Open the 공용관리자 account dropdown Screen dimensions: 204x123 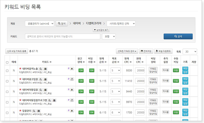[x=39, y=23]
